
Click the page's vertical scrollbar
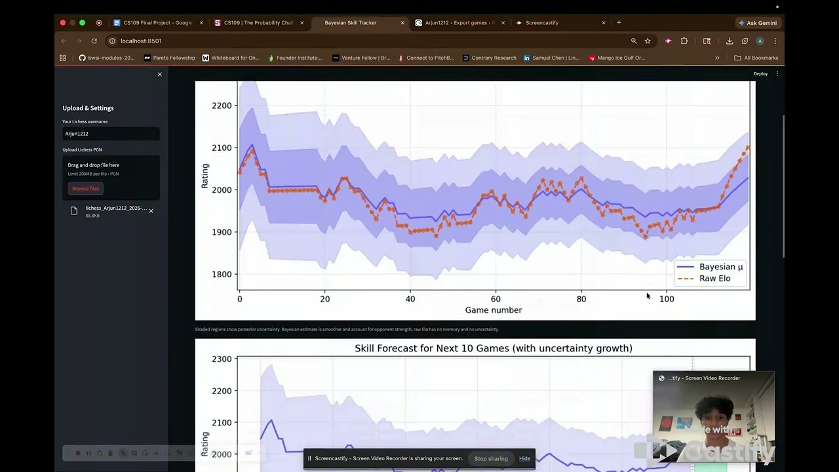click(x=783, y=187)
